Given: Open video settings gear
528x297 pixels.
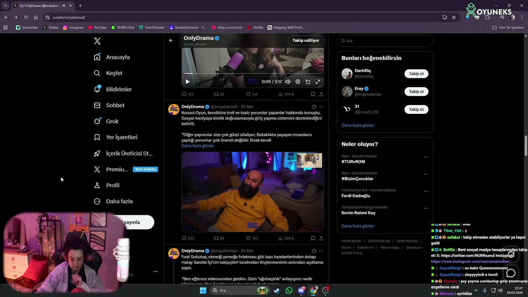Looking at the screenshot, I should coord(298,82).
